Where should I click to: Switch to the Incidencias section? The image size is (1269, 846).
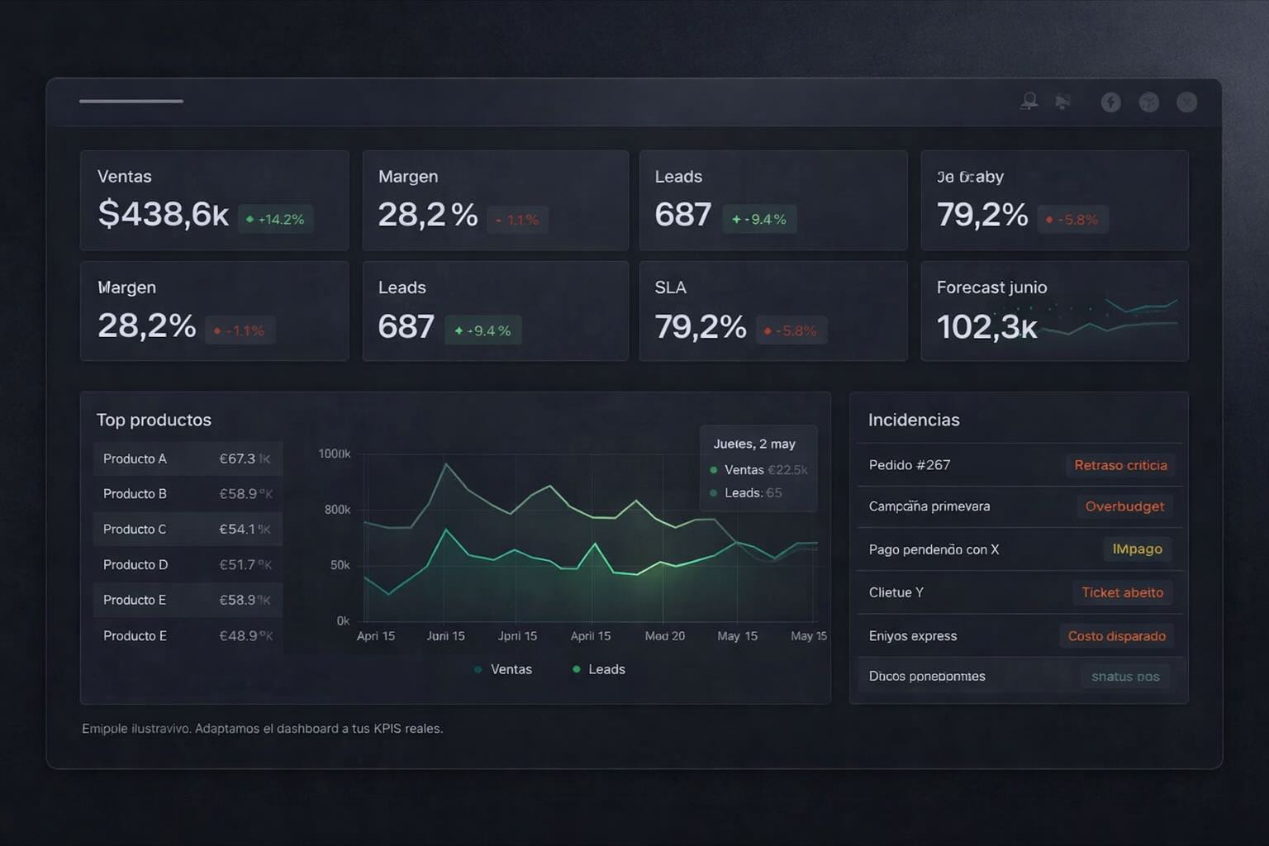click(914, 420)
